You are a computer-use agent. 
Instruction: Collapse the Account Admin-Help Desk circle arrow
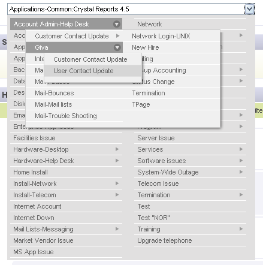coord(117,24)
